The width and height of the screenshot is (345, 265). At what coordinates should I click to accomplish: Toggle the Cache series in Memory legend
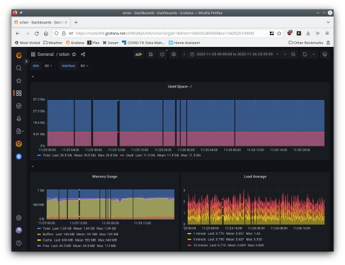[47, 240]
